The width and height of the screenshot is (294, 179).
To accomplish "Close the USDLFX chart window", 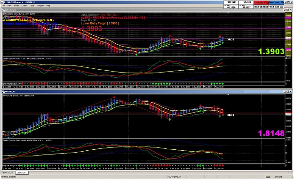I will [290, 92].
